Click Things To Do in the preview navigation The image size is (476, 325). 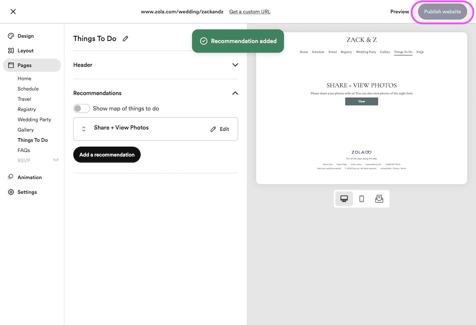pos(403,52)
